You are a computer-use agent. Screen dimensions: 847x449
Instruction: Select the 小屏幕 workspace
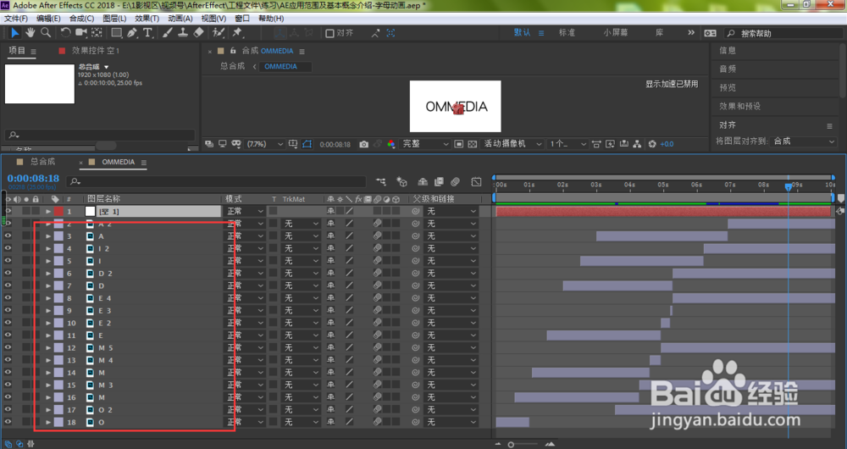(616, 32)
